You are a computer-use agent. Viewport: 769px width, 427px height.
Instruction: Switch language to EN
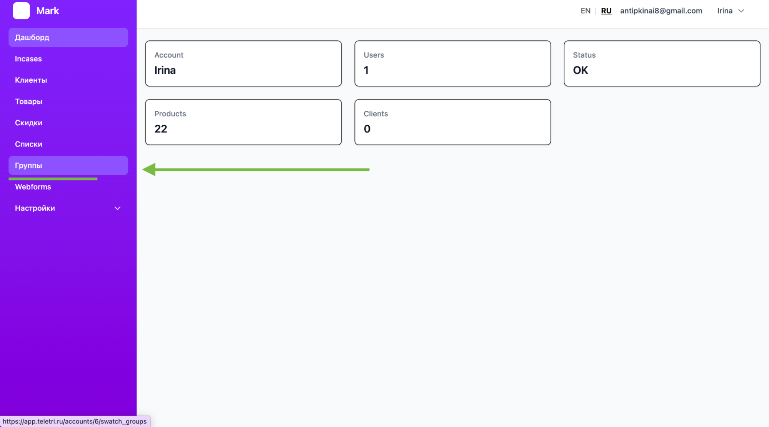(x=585, y=11)
